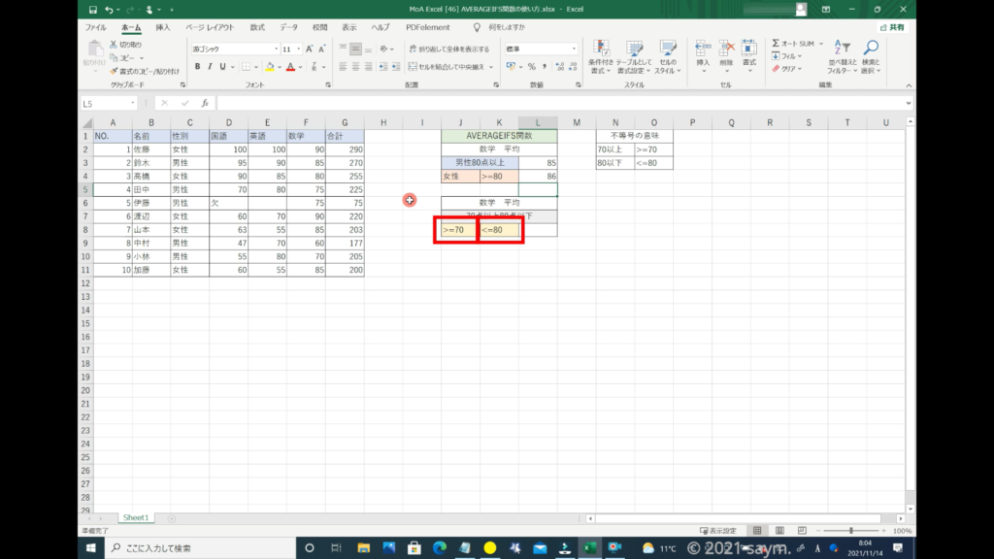Click the percent style icon

pyautogui.click(x=531, y=67)
